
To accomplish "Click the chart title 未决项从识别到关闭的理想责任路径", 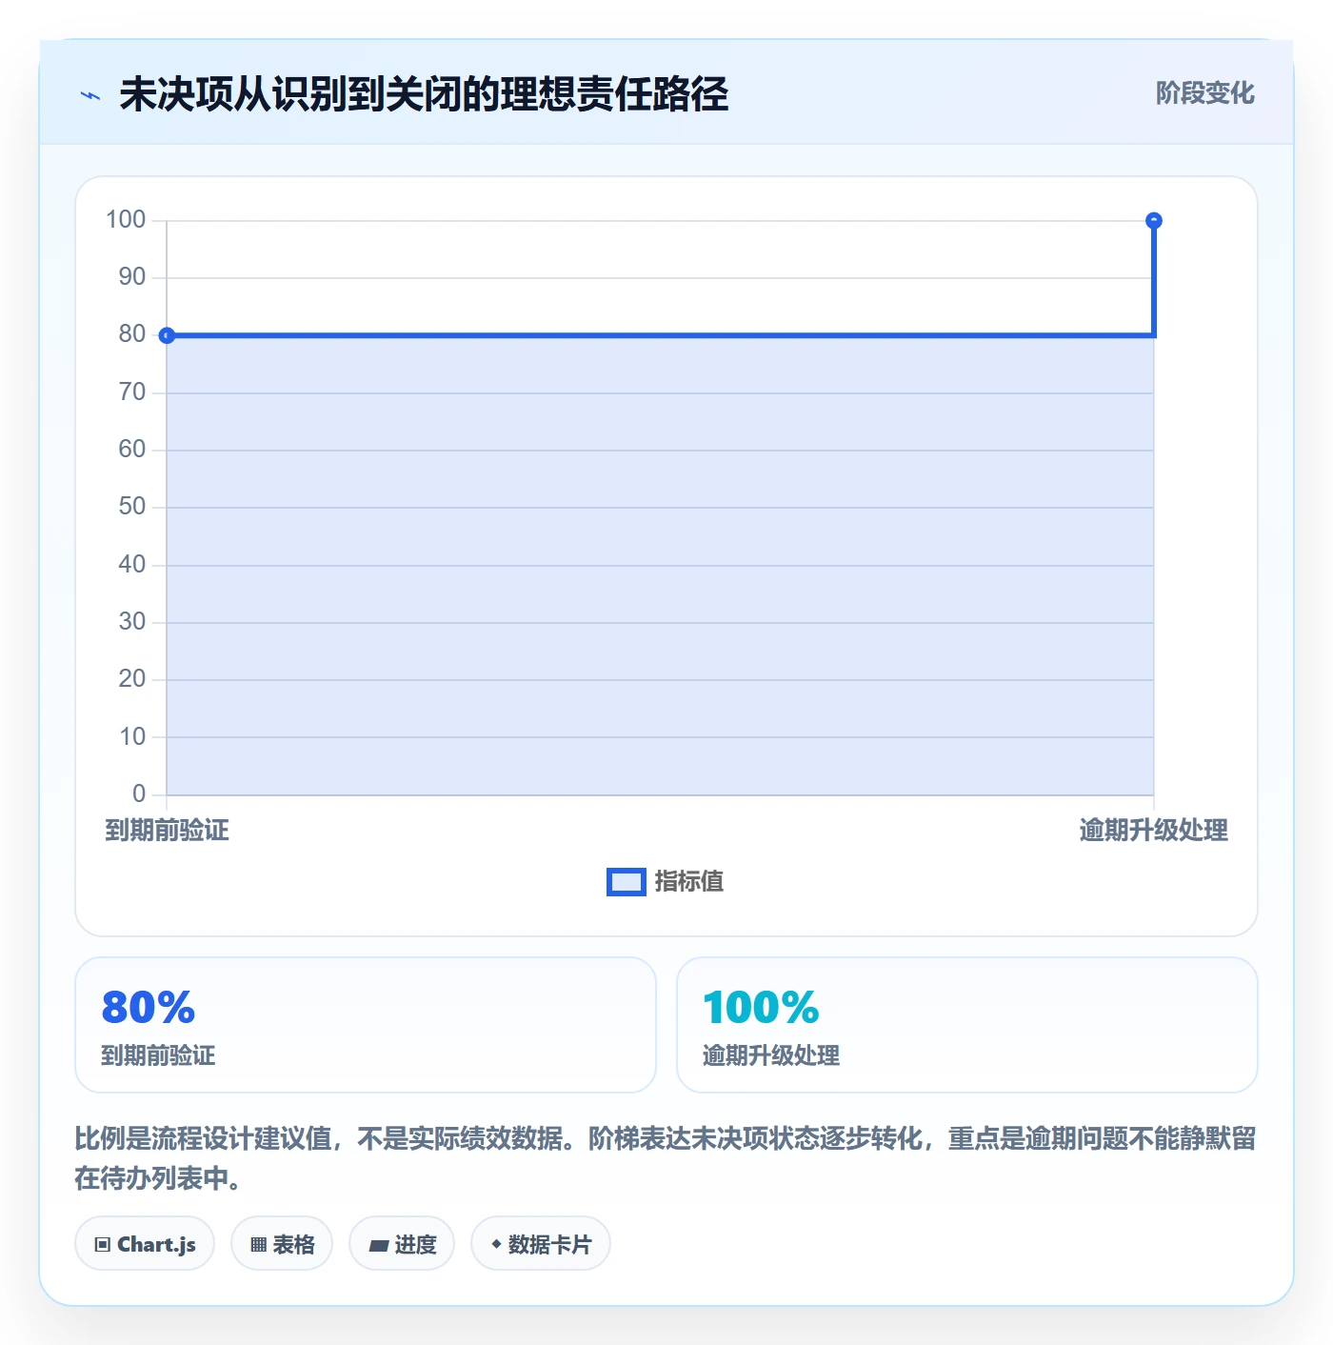I will click(424, 94).
